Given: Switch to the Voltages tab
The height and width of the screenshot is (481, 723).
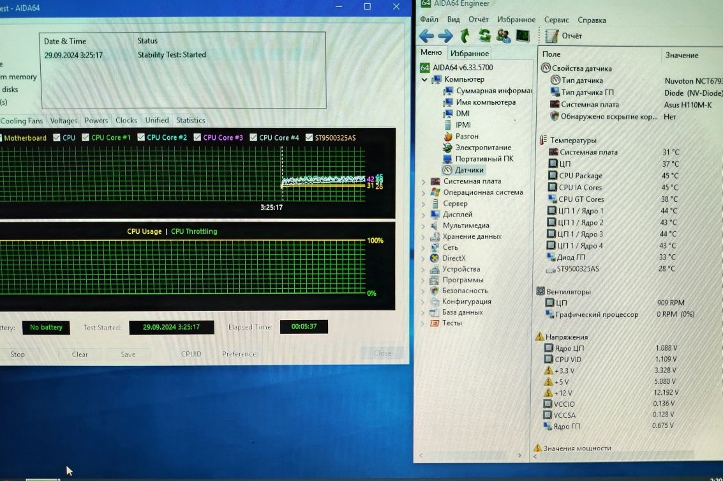Looking at the screenshot, I should [x=64, y=121].
